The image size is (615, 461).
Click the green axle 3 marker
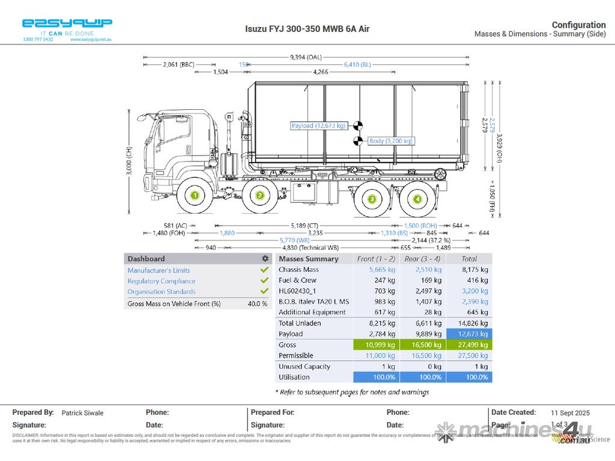click(372, 199)
